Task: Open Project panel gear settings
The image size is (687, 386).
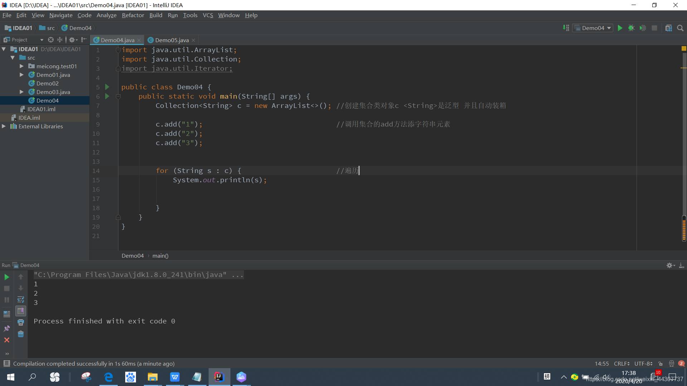Action: point(73,40)
